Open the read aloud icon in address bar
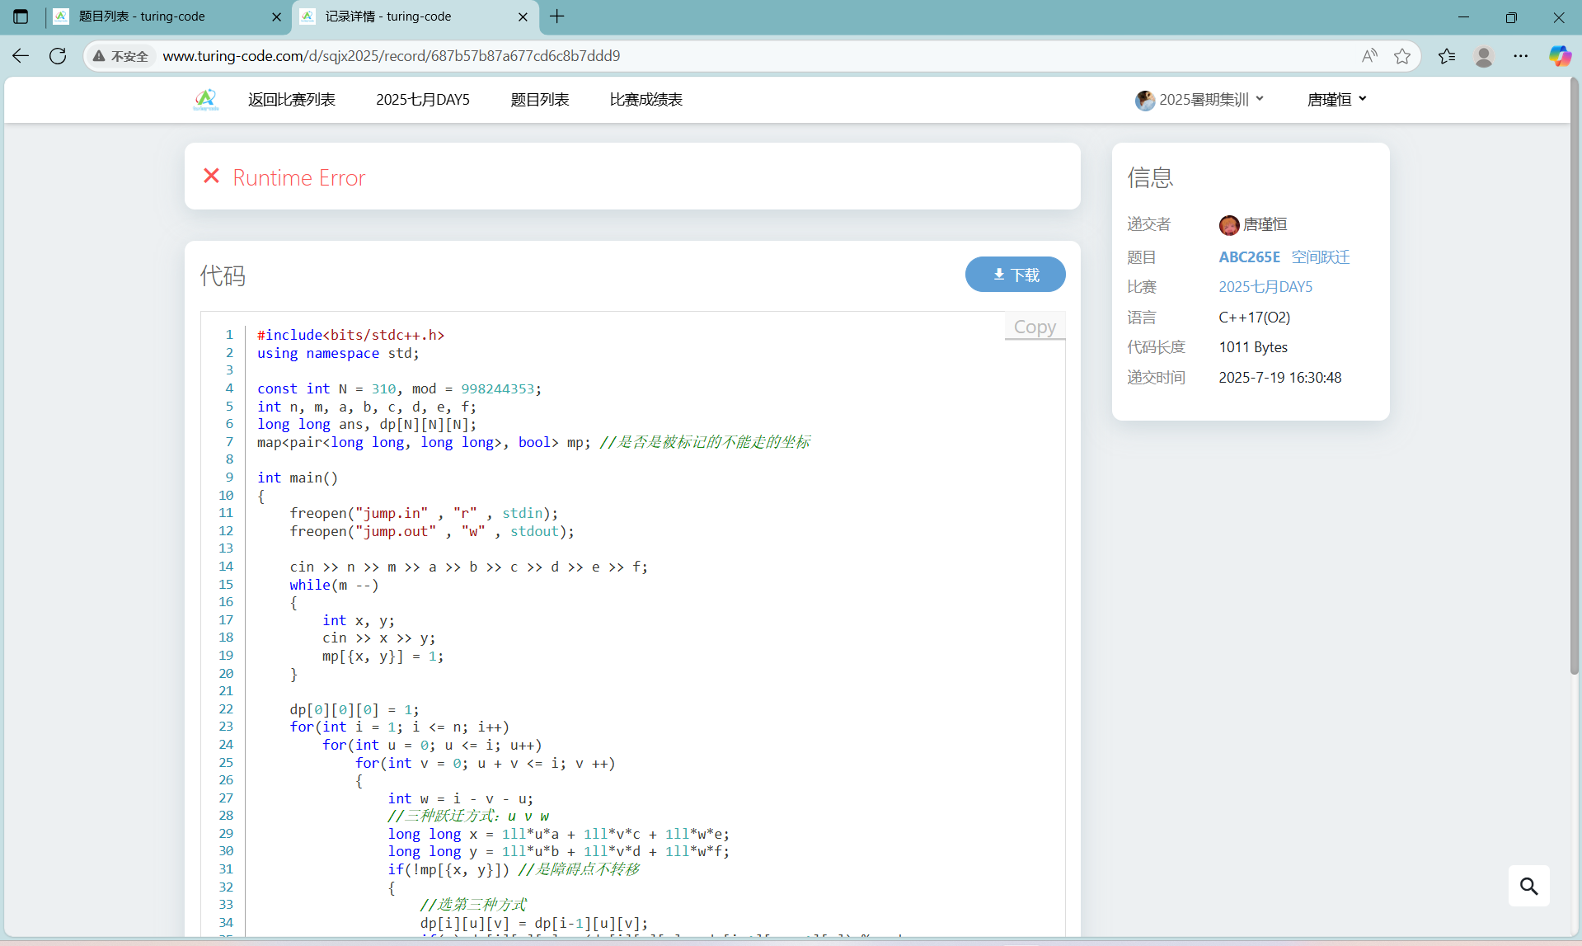The width and height of the screenshot is (1582, 946). click(1369, 56)
